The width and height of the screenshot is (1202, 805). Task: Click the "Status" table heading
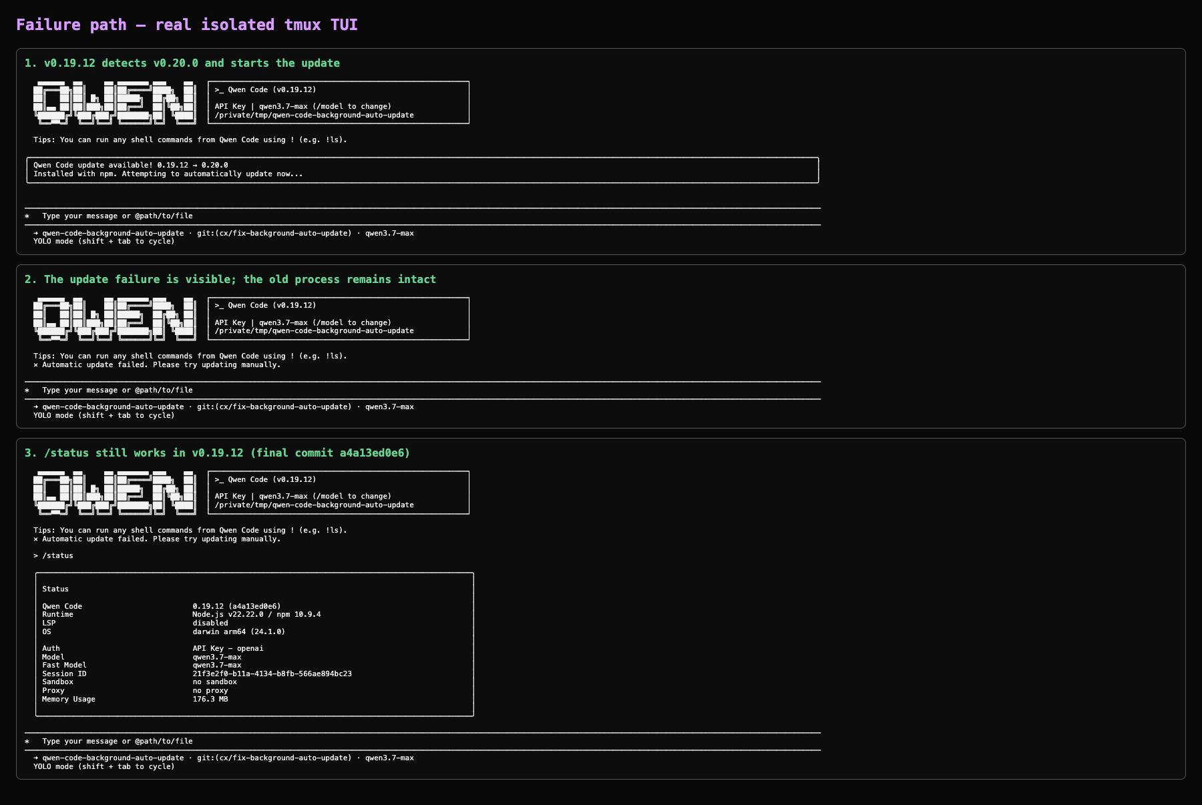click(x=55, y=589)
